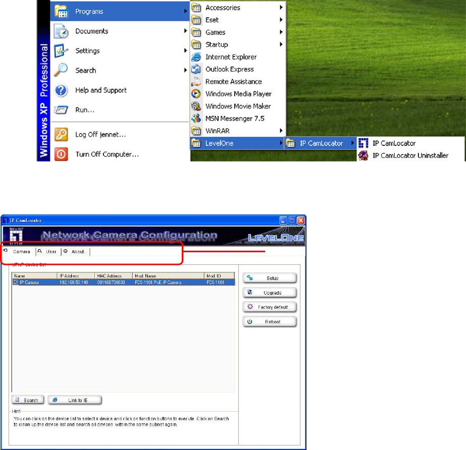Click the Remote Assistance icon
Image resolution: width=466 pixels, height=450 pixels.
[x=196, y=81]
